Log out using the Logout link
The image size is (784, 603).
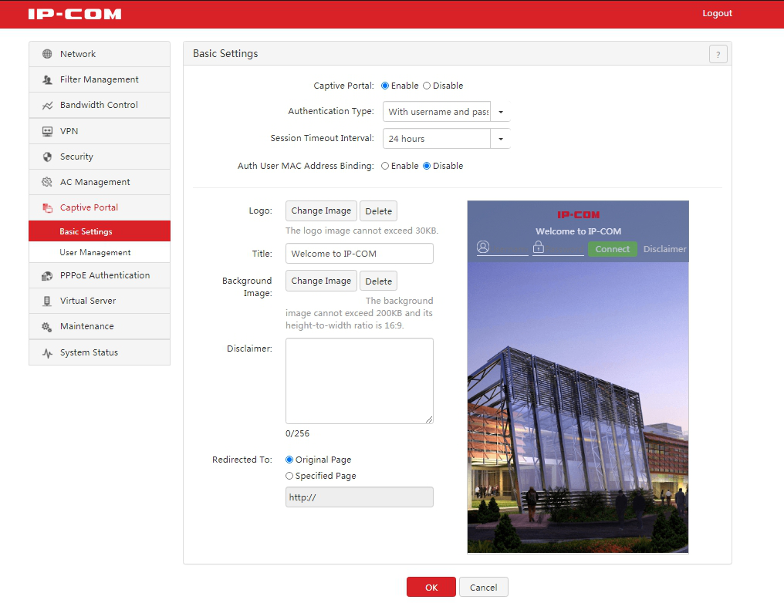tap(717, 13)
